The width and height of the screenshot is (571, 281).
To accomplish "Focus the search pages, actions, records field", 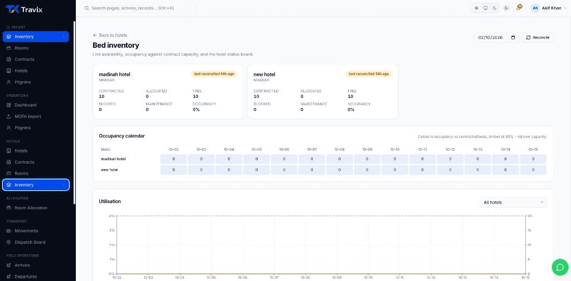I will click(x=138, y=8).
